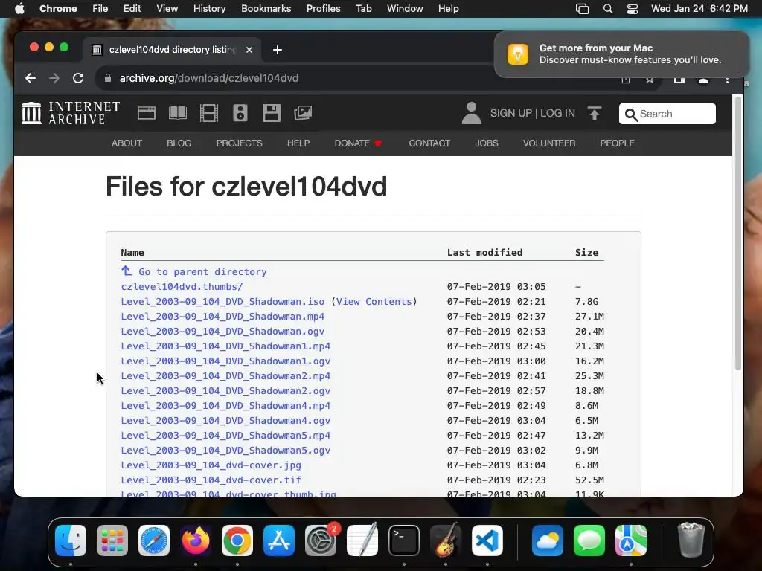This screenshot has width=762, height=571.
Task: Click LOG IN link
Action: [x=557, y=113]
